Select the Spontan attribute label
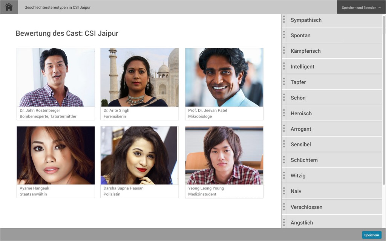 tap(300, 35)
